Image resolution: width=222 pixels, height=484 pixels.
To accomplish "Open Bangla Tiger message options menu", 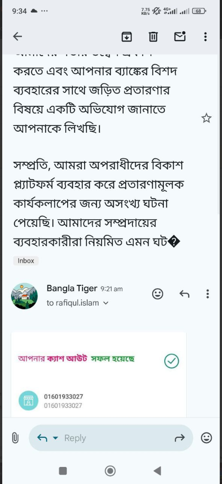I will pos(208,294).
